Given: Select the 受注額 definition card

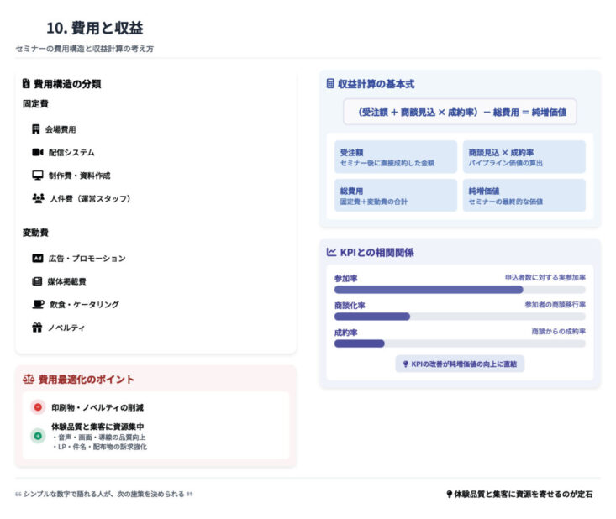Looking at the screenshot, I should coord(395,157).
